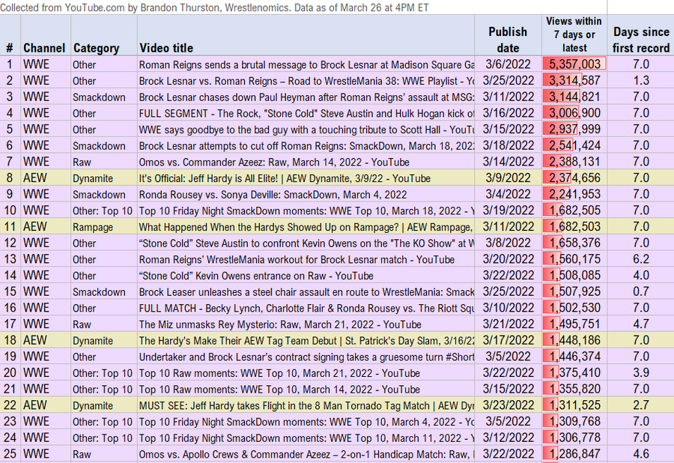Click the days value 0.7

click(641, 292)
